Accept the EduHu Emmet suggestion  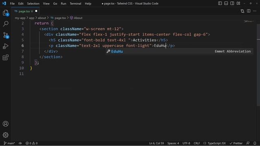[x=180, y=52]
